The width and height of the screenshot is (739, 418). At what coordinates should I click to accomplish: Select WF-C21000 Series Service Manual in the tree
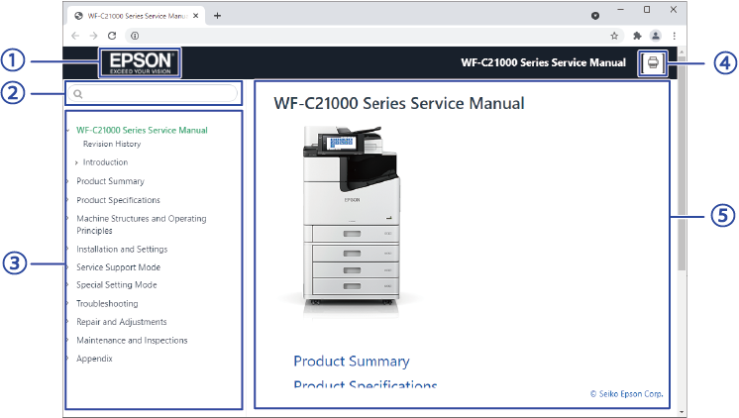pyautogui.click(x=142, y=130)
